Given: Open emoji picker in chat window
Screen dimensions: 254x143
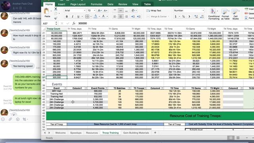Looking at the screenshot, I should pyautogui.click(x=3, y=119).
